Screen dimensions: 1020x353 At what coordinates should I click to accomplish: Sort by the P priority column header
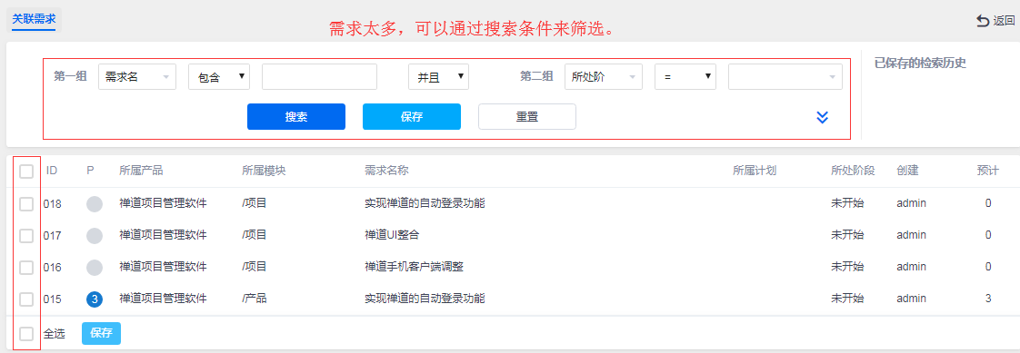[x=90, y=171]
